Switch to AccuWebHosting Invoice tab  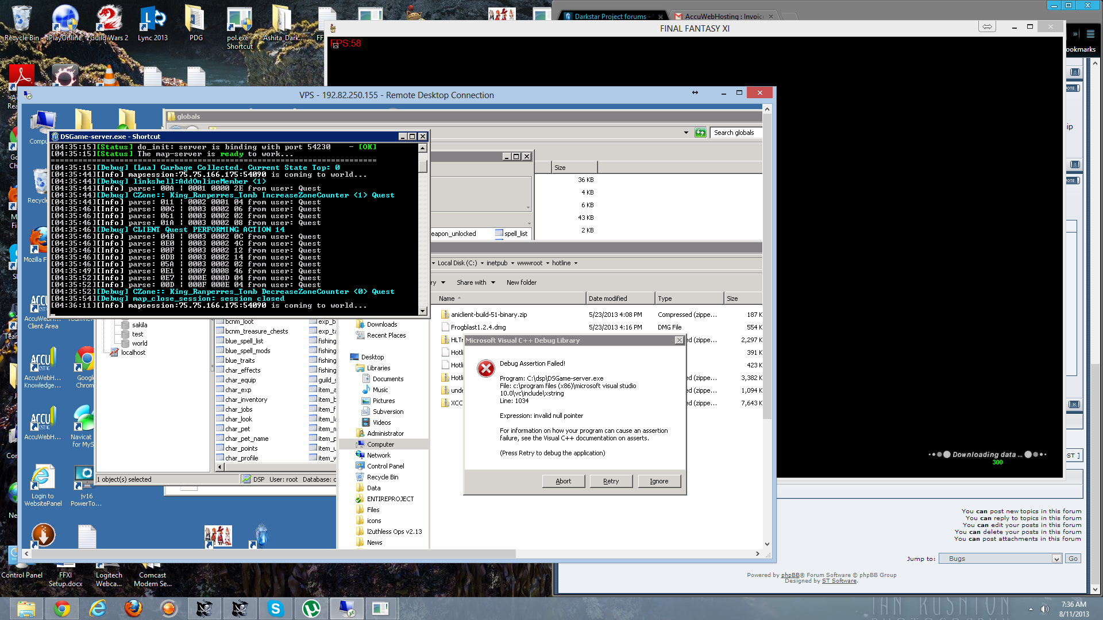coord(723,17)
